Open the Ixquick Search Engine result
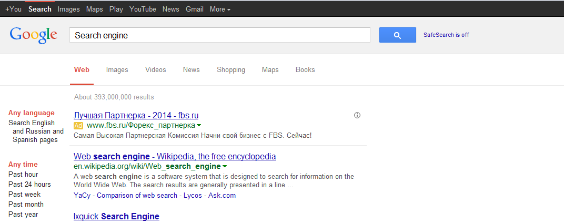 pos(116,216)
